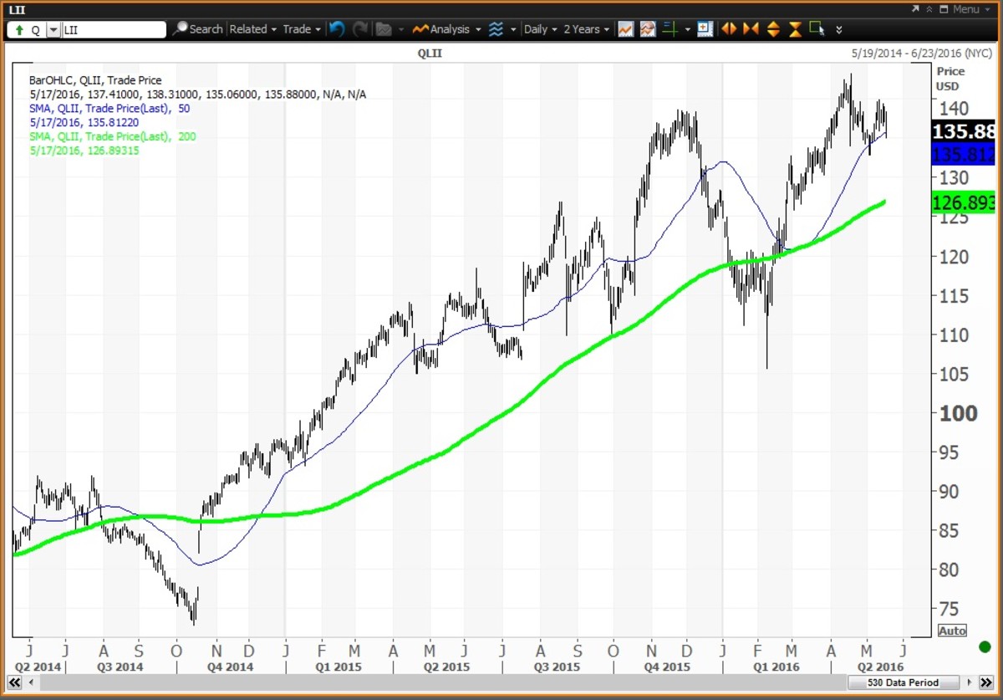Click the green SMA 200 legend label

point(112,136)
